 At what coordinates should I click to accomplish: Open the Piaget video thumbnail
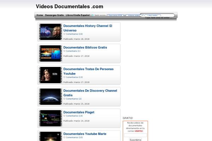pyautogui.click(x=51, y=118)
